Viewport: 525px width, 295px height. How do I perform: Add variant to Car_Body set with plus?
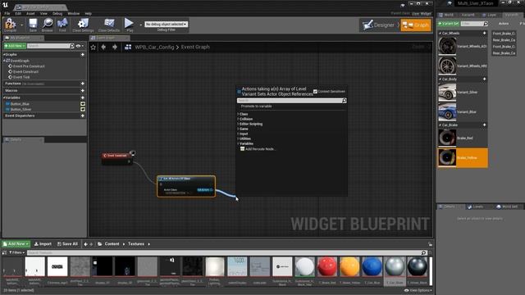coord(485,79)
